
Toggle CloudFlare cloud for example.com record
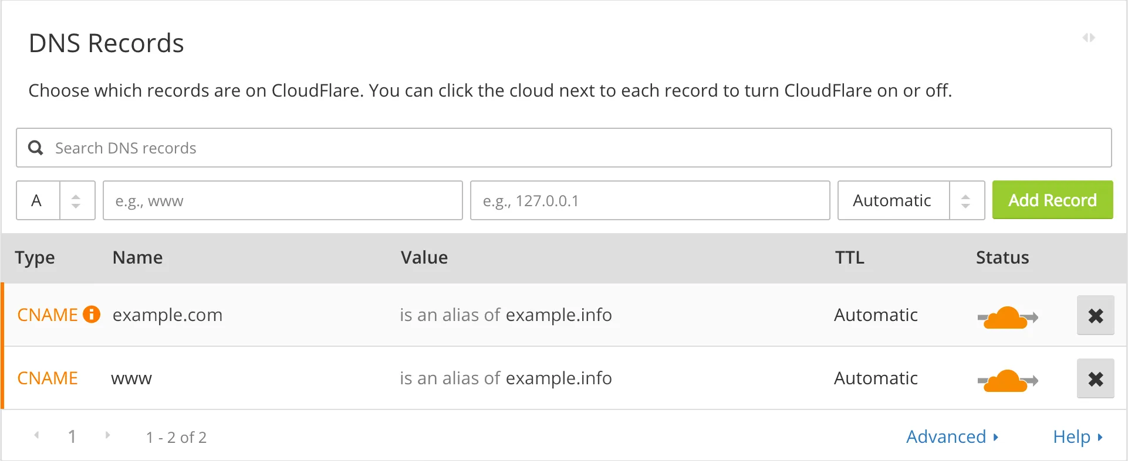click(x=1007, y=317)
